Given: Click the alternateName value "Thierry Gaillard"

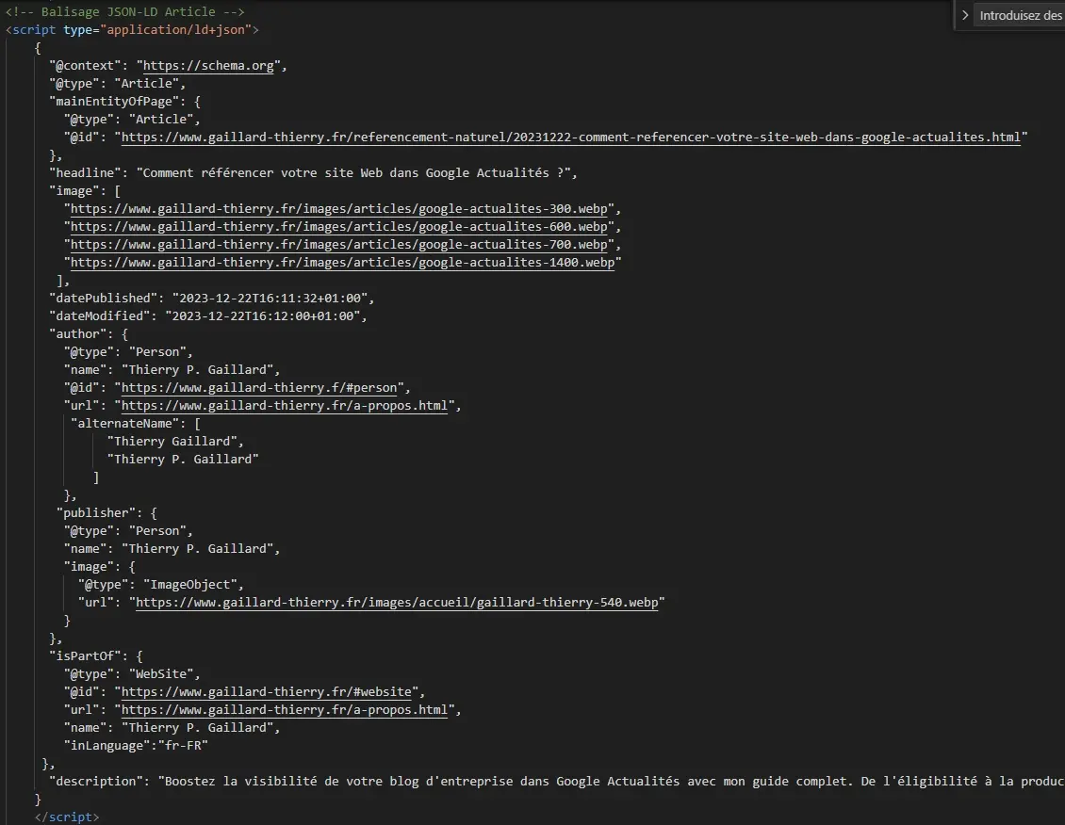Looking at the screenshot, I should pyautogui.click(x=172, y=442).
